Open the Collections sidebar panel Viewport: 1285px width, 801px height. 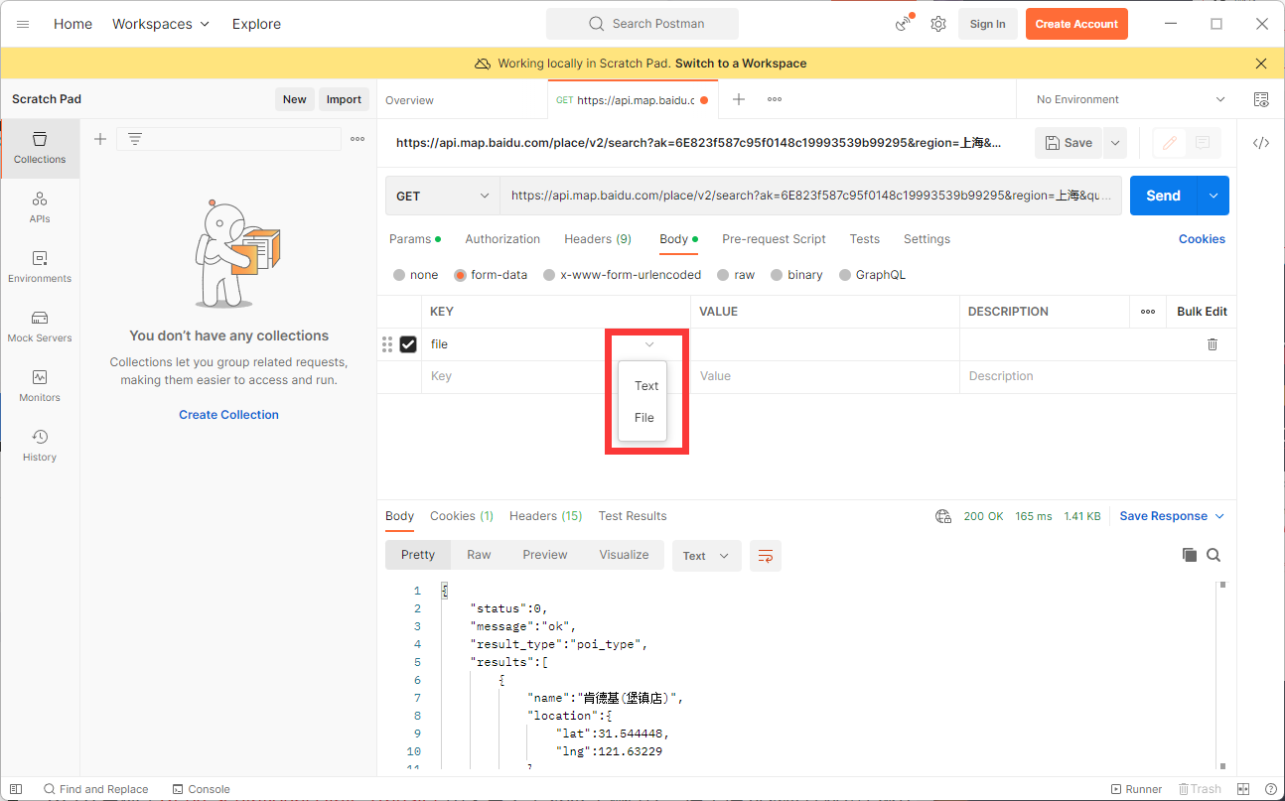(x=40, y=149)
